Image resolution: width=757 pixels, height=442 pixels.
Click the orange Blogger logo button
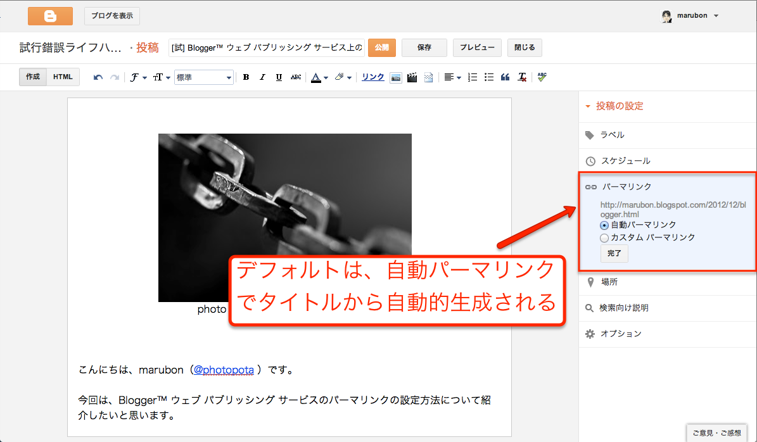[x=50, y=16]
